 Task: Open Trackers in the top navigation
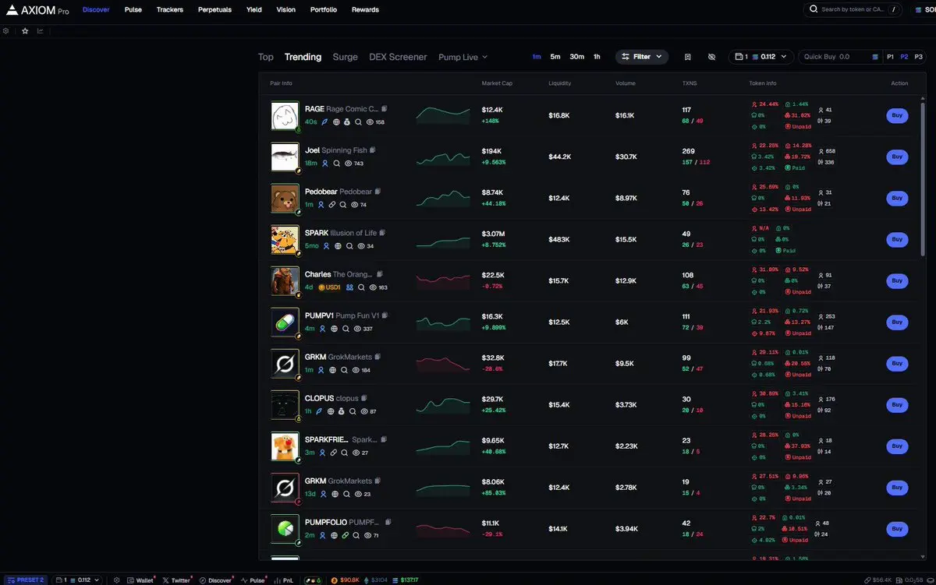(170, 10)
